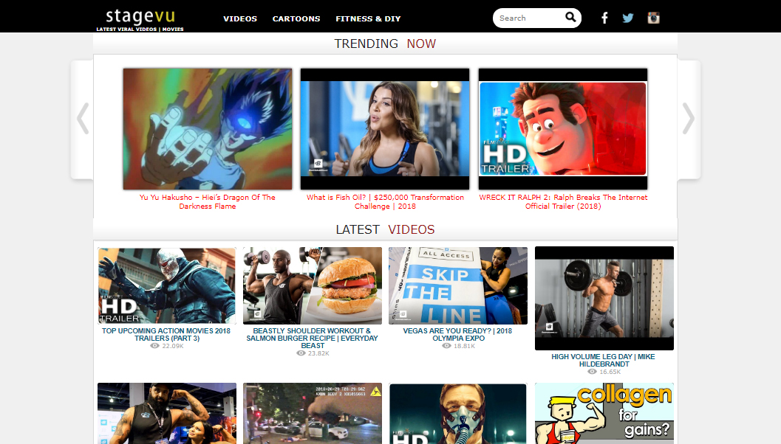Click the police bodycam street thumbnail
The height and width of the screenshot is (444, 781).
click(x=313, y=414)
